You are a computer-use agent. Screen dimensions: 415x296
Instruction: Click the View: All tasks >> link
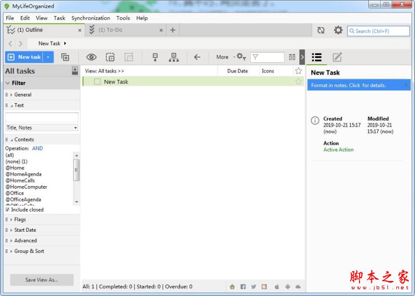(x=104, y=71)
